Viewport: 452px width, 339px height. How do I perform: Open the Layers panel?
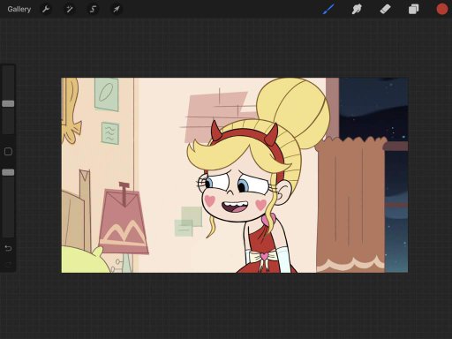pyautogui.click(x=413, y=9)
